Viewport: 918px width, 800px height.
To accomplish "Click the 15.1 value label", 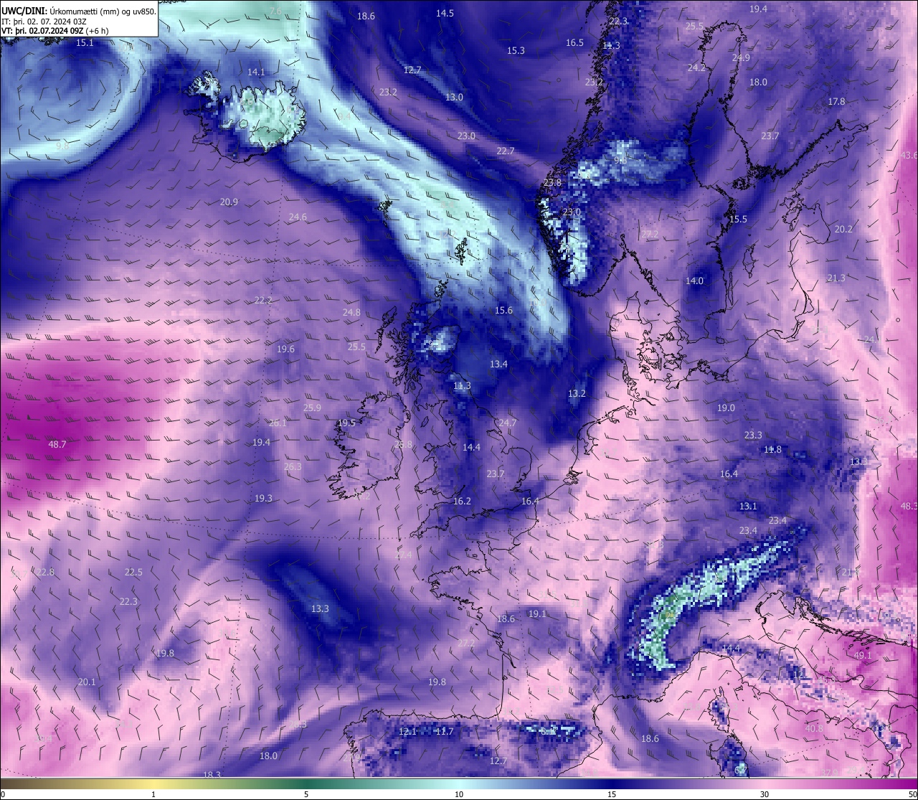I will (x=85, y=42).
